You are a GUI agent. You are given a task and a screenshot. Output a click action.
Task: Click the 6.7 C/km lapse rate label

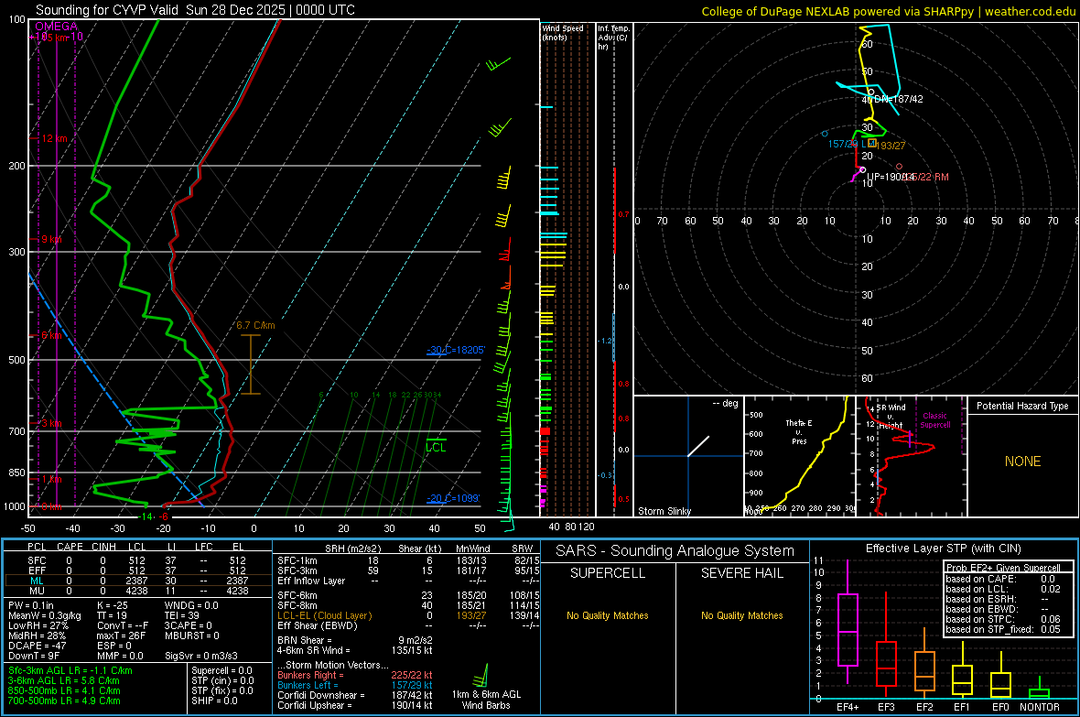[x=255, y=325]
